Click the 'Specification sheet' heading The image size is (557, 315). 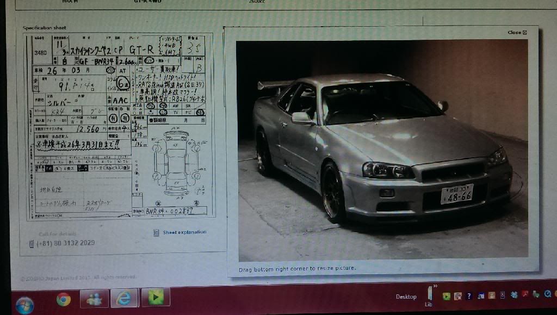(x=45, y=28)
